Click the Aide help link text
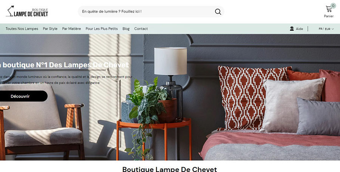This screenshot has height=172, width=340. pyautogui.click(x=300, y=29)
